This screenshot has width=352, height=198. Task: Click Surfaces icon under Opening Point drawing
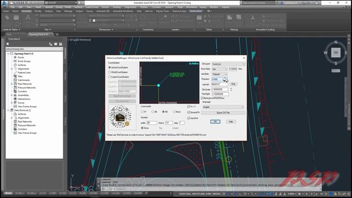[15, 65]
